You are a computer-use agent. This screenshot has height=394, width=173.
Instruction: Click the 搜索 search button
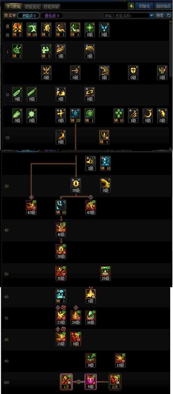(x=160, y=16)
